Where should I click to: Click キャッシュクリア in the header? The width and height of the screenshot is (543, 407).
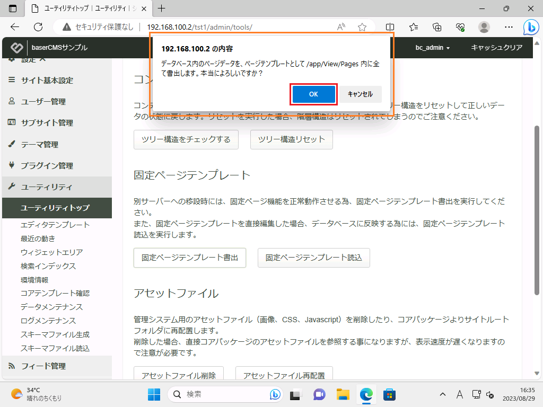[x=497, y=48]
